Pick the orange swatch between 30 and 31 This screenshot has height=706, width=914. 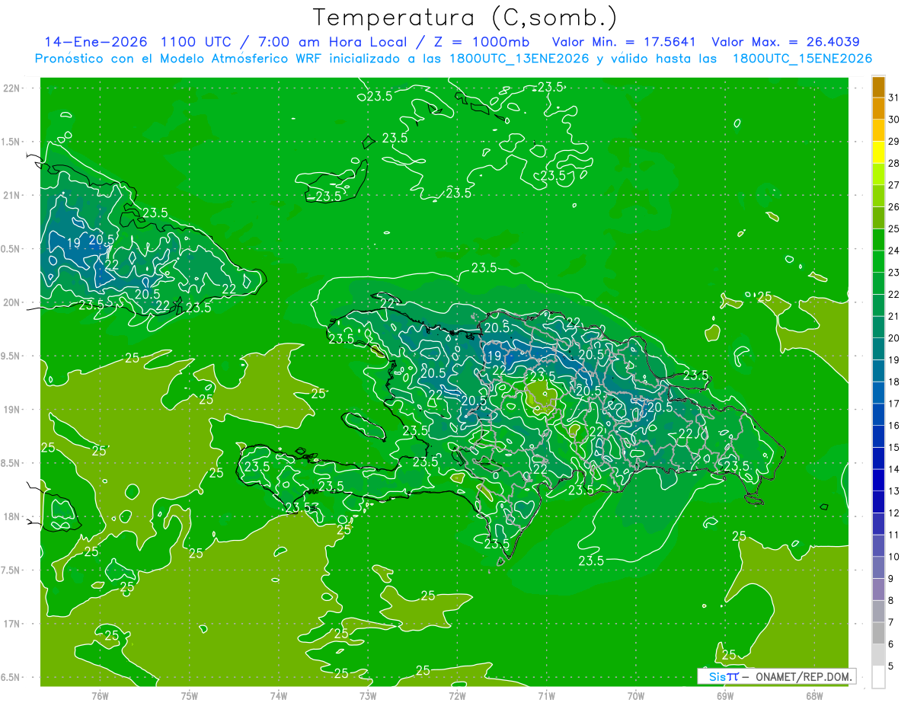pyautogui.click(x=878, y=108)
